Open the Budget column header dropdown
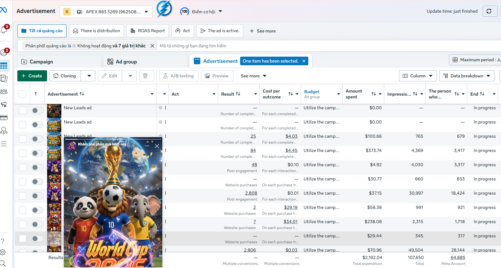The width and height of the screenshot is (501, 268). pyautogui.click(x=339, y=94)
